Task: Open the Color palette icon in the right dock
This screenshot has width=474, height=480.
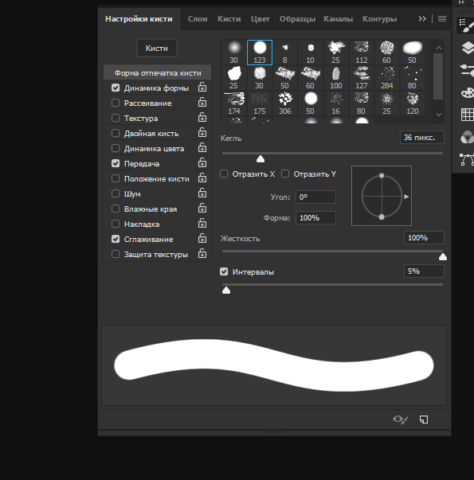Action: click(x=468, y=93)
